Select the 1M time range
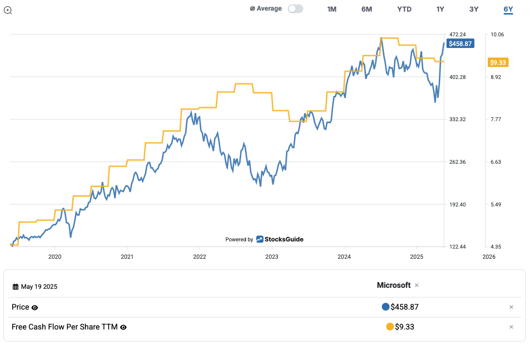 331,9
